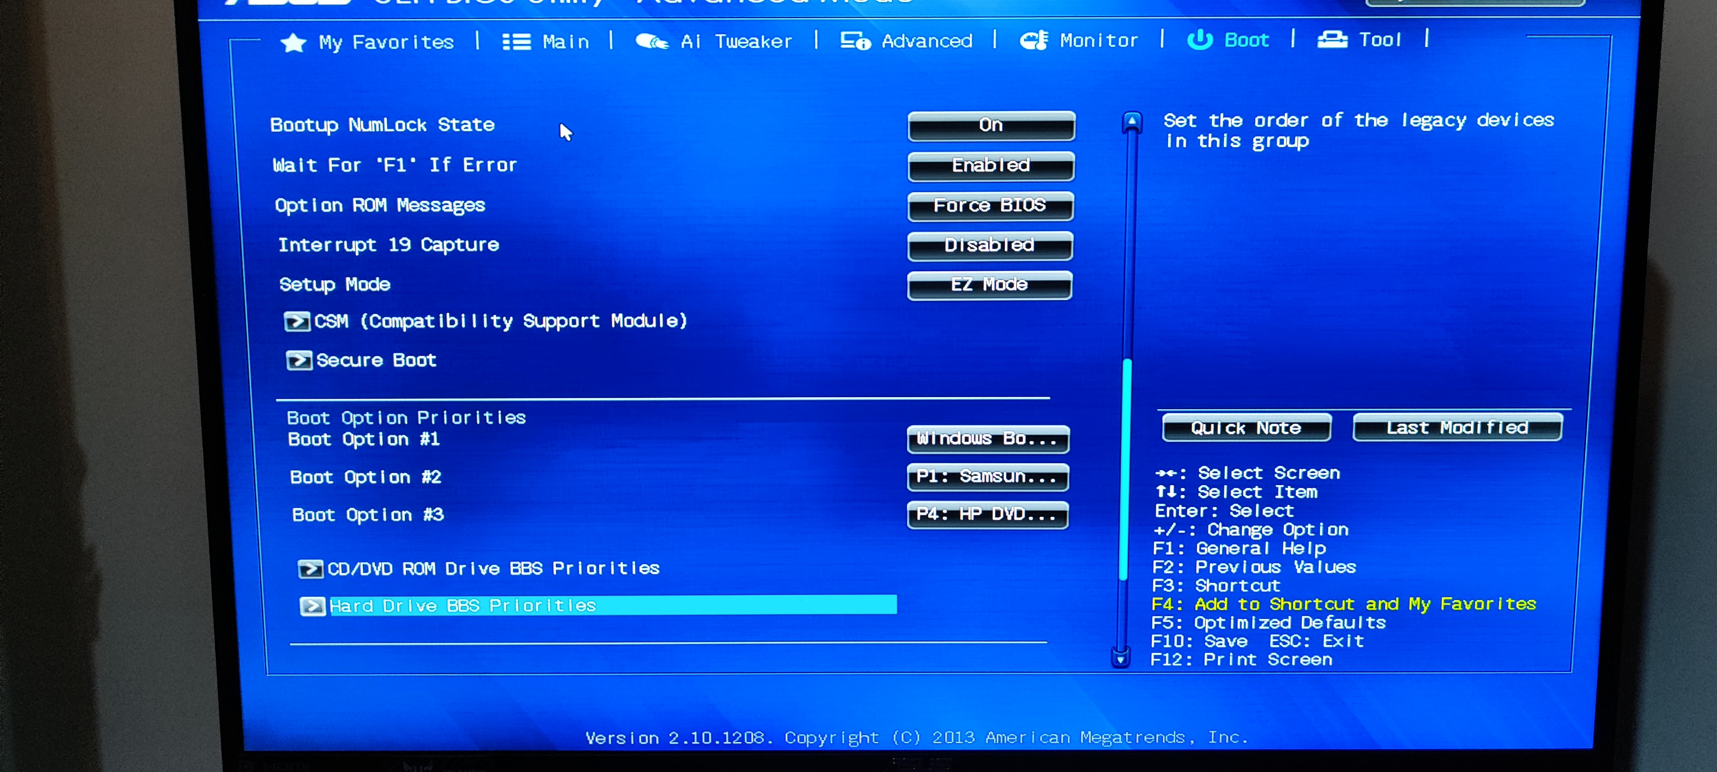Click the Tool tab icon

[1332, 39]
